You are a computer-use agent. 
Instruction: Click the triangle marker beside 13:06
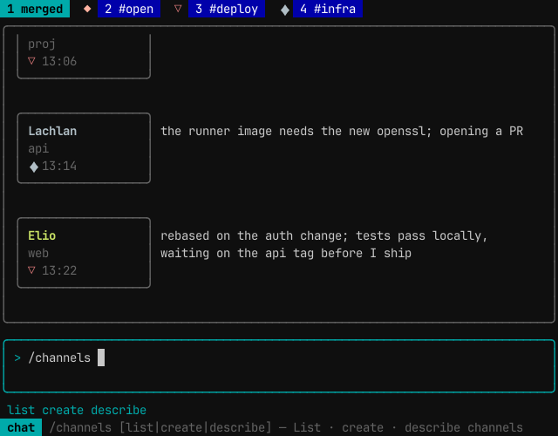coord(31,61)
